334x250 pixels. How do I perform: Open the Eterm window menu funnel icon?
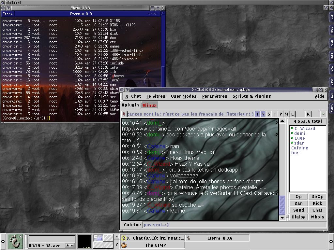[8, 8]
